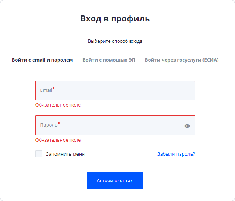
Task: Click "Обязательное поле" error under Email
Action: pos(58,105)
